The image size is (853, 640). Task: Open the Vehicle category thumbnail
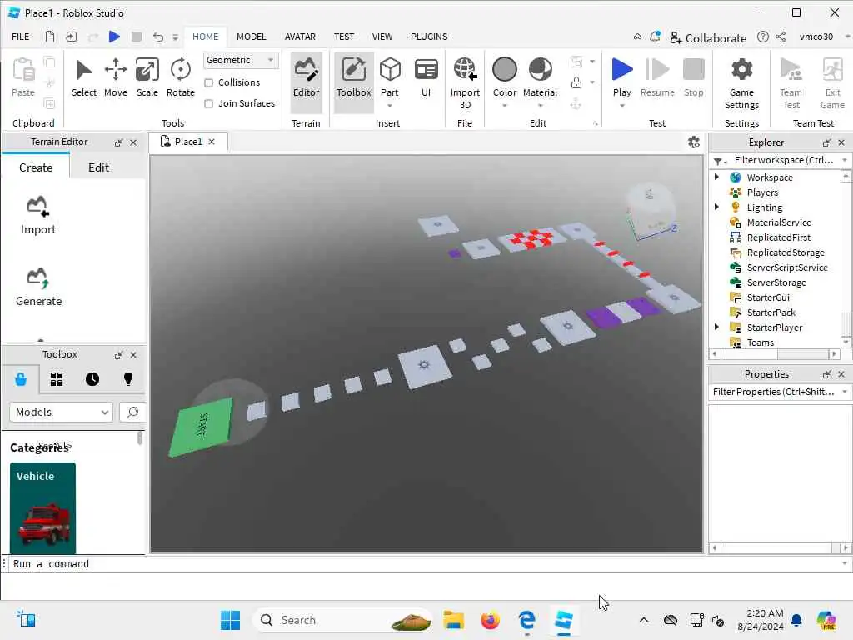42,508
